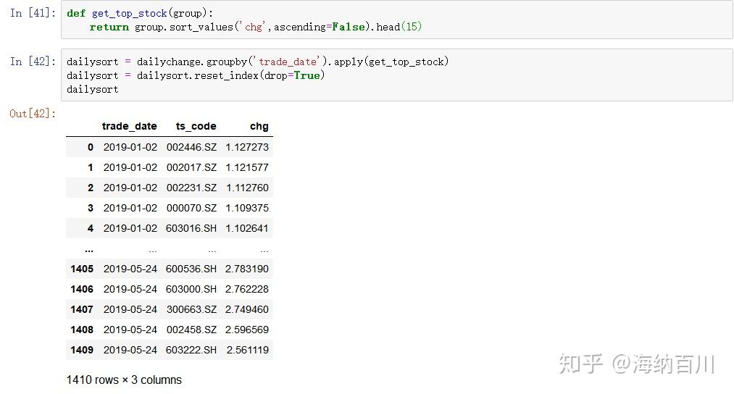Click the 1410 rows × 3 columns summary
Screen dimensions: 734x394
(x=124, y=380)
